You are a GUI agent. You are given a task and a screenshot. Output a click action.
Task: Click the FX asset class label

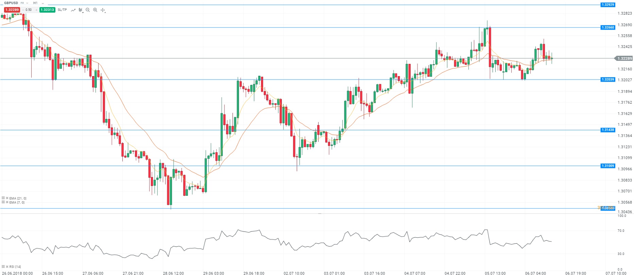[22, 3]
